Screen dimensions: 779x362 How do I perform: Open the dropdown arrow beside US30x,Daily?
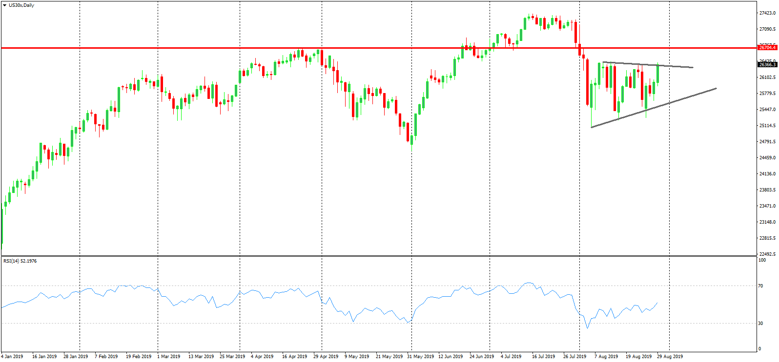click(x=4, y=5)
